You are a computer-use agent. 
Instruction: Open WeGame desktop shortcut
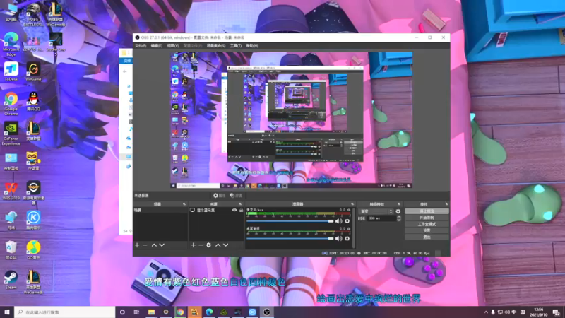click(x=33, y=71)
